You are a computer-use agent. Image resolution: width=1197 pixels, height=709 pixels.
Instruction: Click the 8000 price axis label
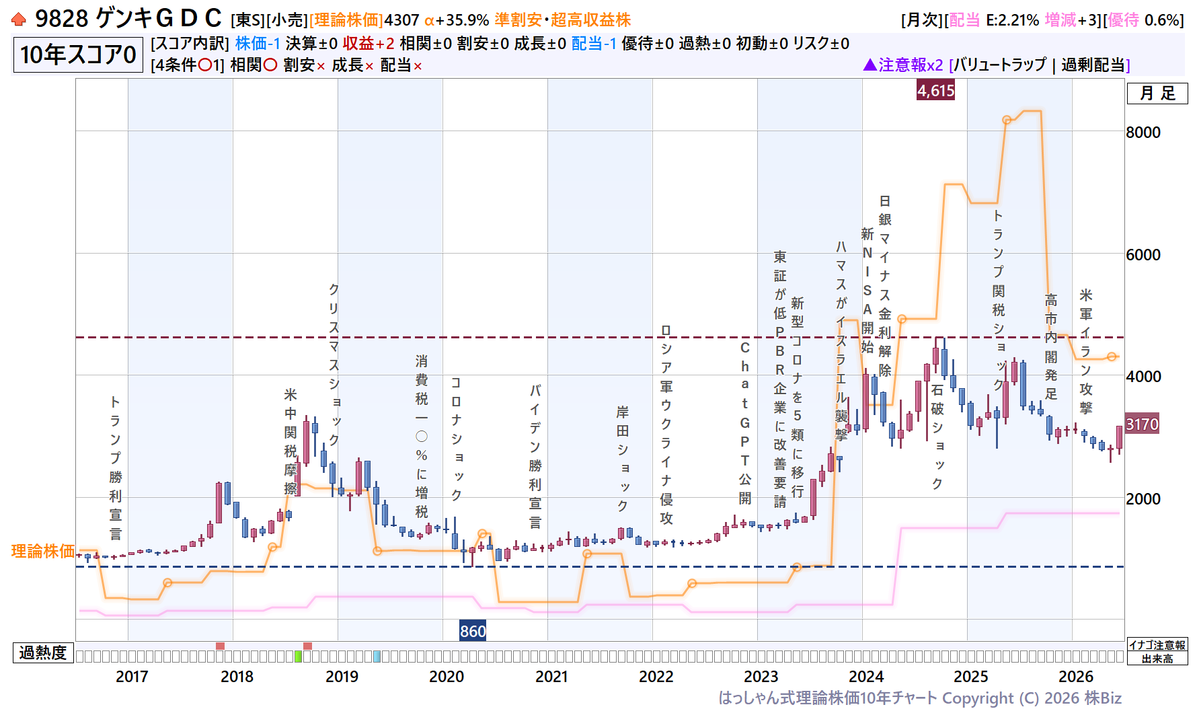coord(1143,133)
